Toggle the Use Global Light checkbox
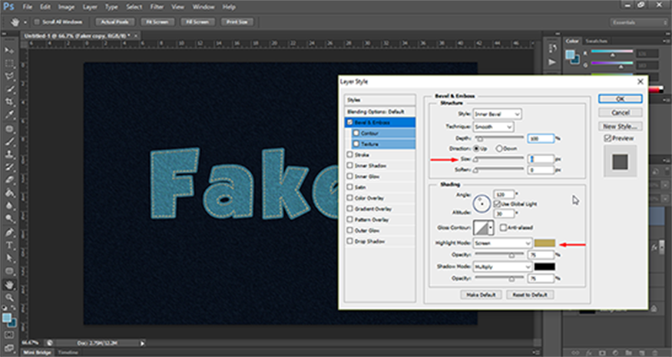 click(497, 204)
